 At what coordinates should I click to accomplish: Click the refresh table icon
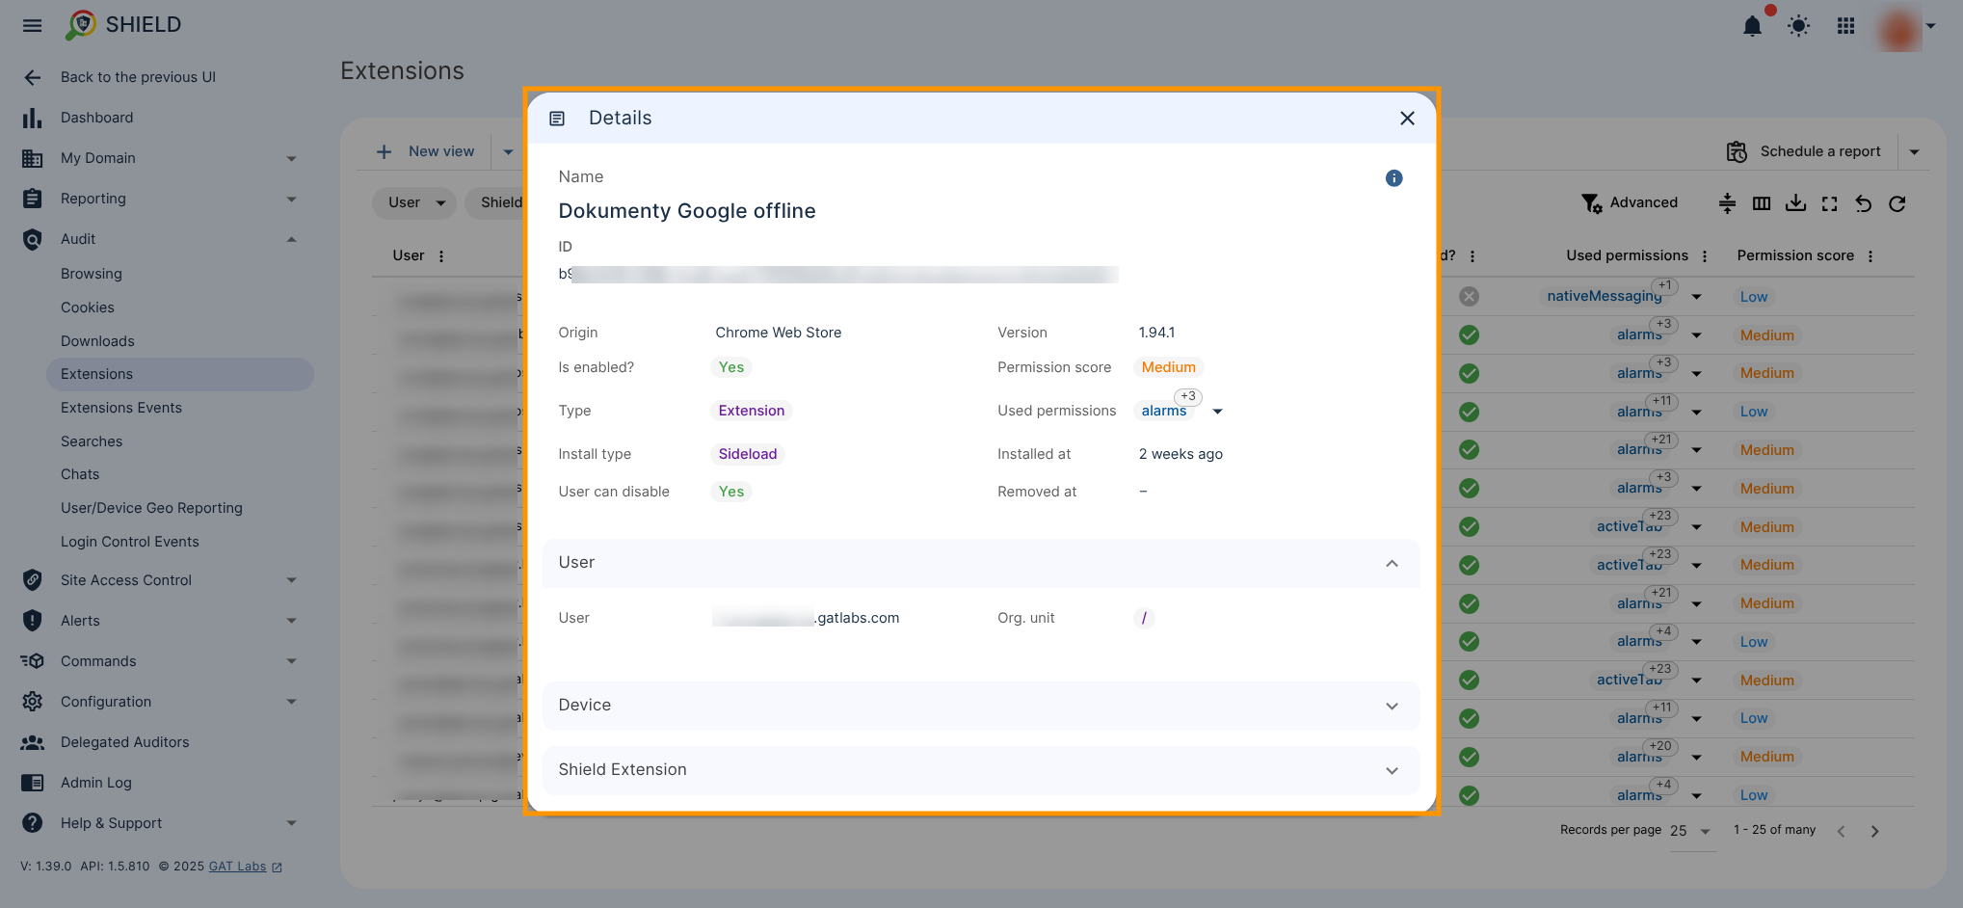click(x=1897, y=203)
